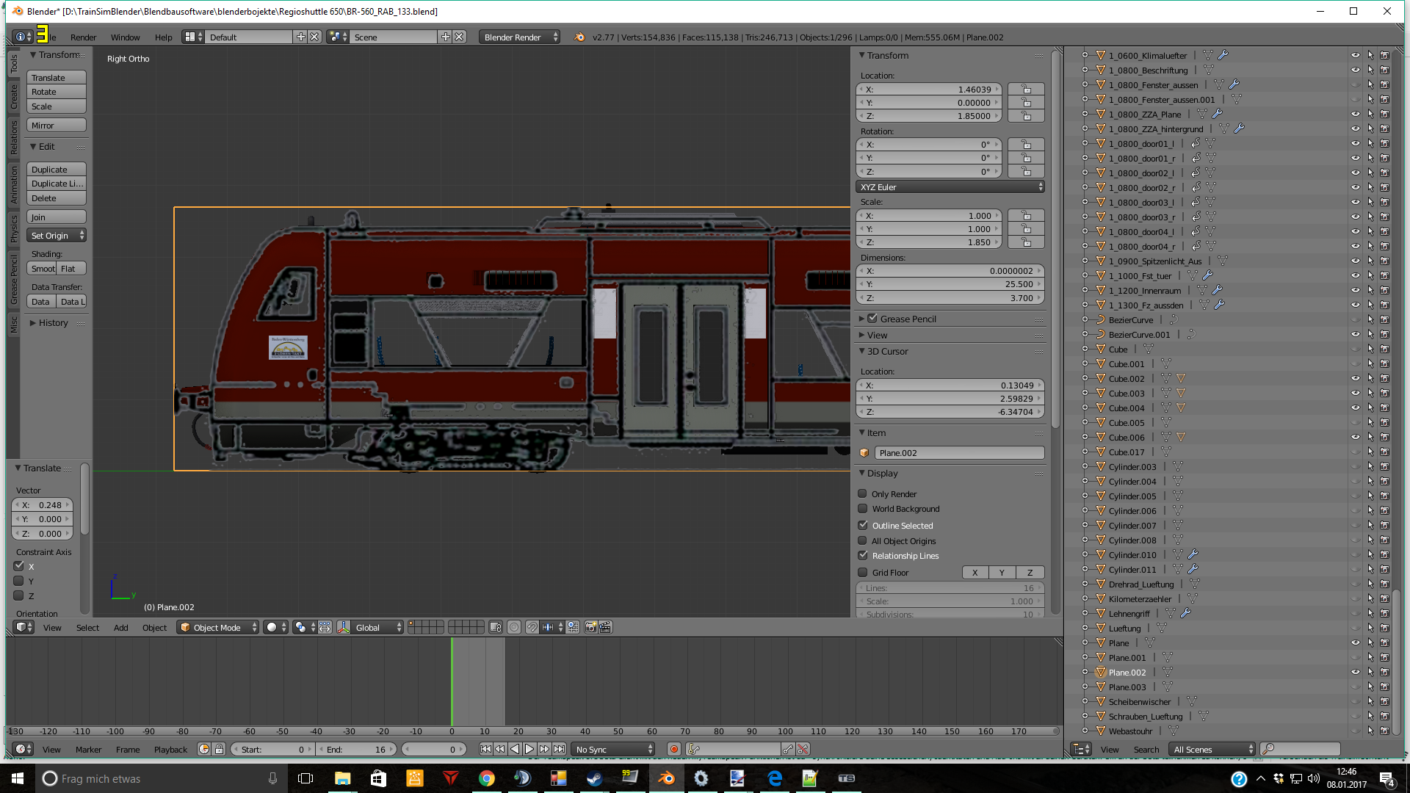Toggle proportional editing in the 3D header

pos(514,628)
